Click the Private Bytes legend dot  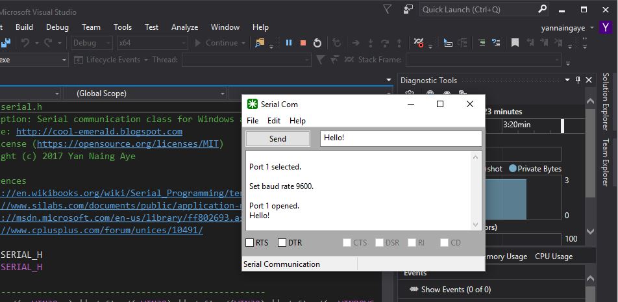pos(512,168)
